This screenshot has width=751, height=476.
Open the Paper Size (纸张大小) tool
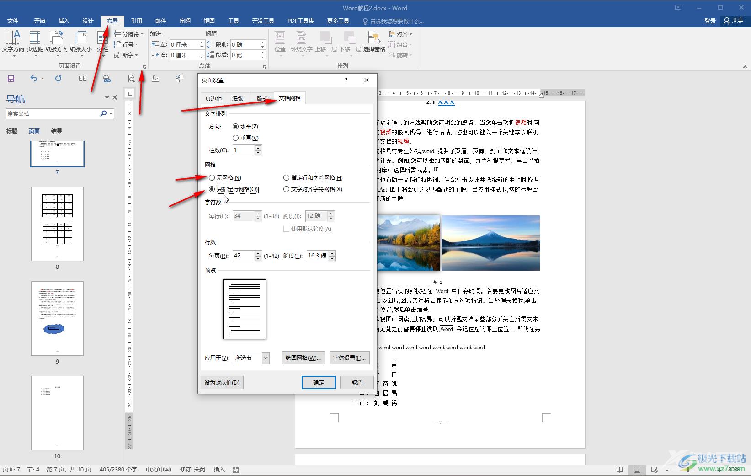(x=81, y=43)
